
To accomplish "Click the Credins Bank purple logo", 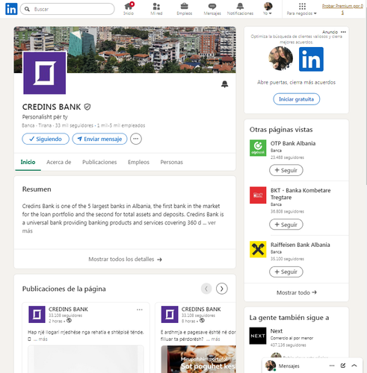I will [45, 73].
